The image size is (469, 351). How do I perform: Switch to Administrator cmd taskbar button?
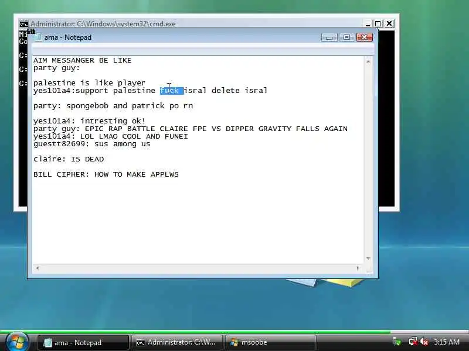click(x=177, y=343)
